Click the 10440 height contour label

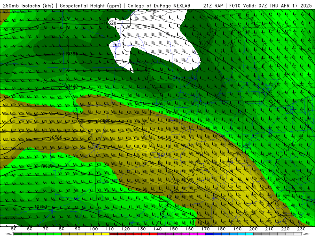click(72, 86)
